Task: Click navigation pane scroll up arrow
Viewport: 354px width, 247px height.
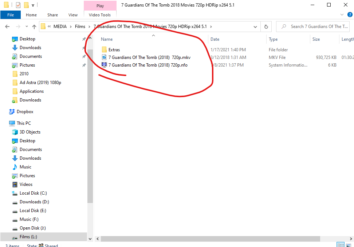Action: click(90, 38)
